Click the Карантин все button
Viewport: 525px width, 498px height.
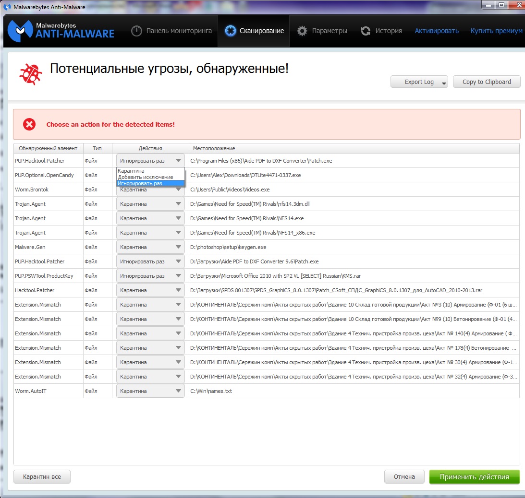coord(42,476)
